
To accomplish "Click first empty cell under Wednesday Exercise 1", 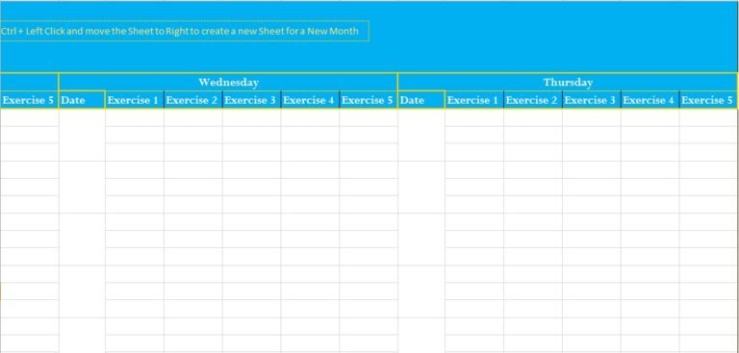I will [x=135, y=117].
